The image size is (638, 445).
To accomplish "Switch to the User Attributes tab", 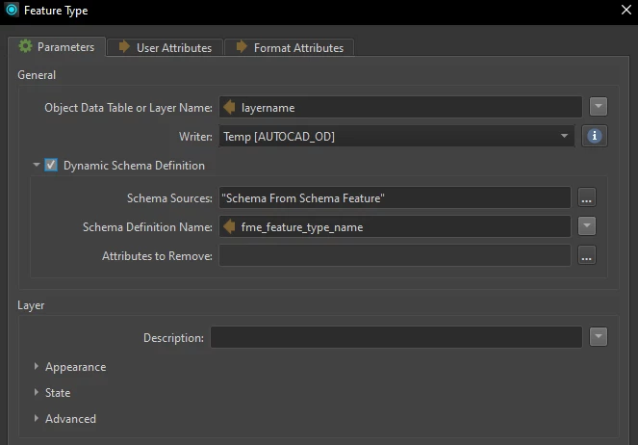I will 165,47.
